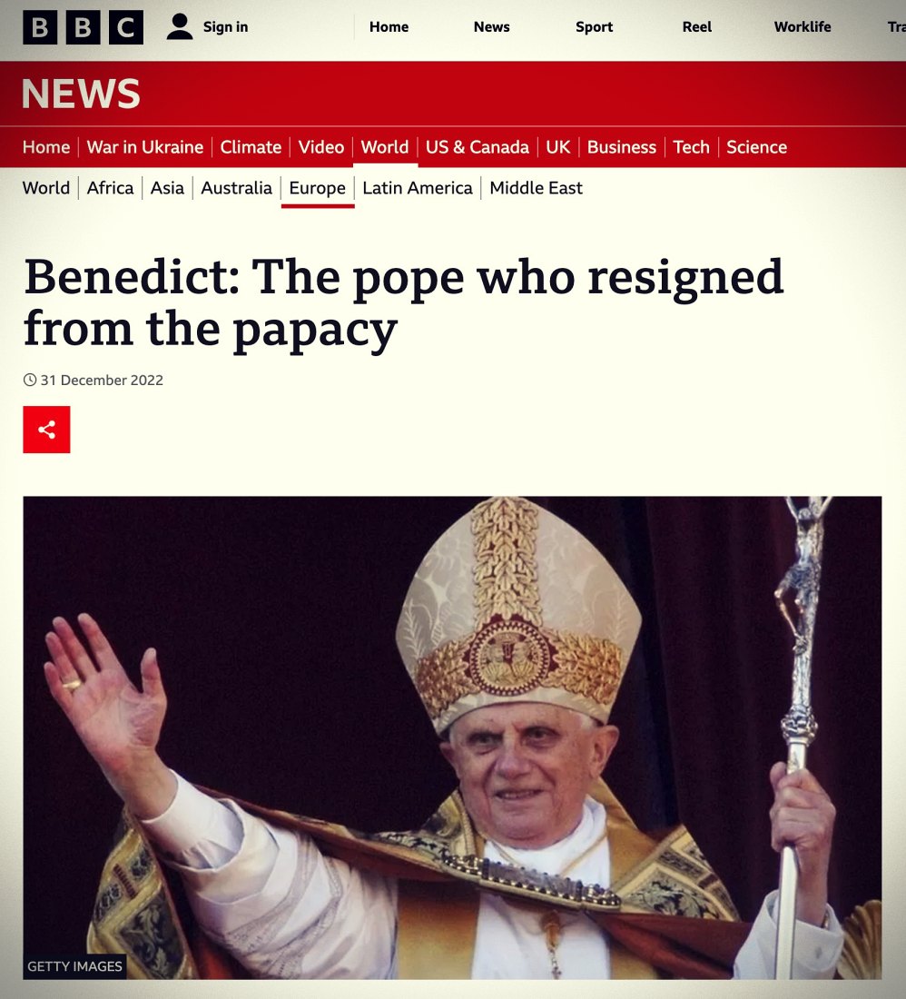906x999 pixels.
Task: Open Reel in the top navigation
Action: [x=696, y=26]
